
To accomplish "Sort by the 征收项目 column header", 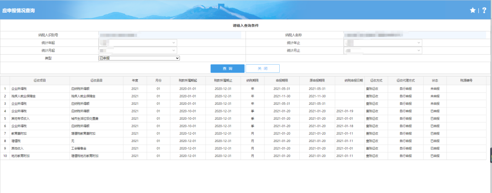I will (40, 81).
